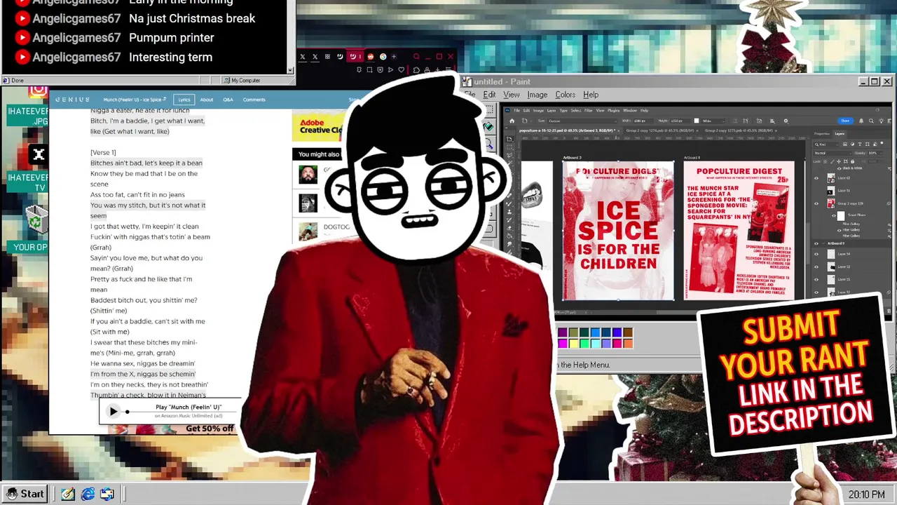Image resolution: width=897 pixels, height=505 pixels.
Task: Click the heart bookmark icon in browser toolbar
Action: tap(401, 70)
